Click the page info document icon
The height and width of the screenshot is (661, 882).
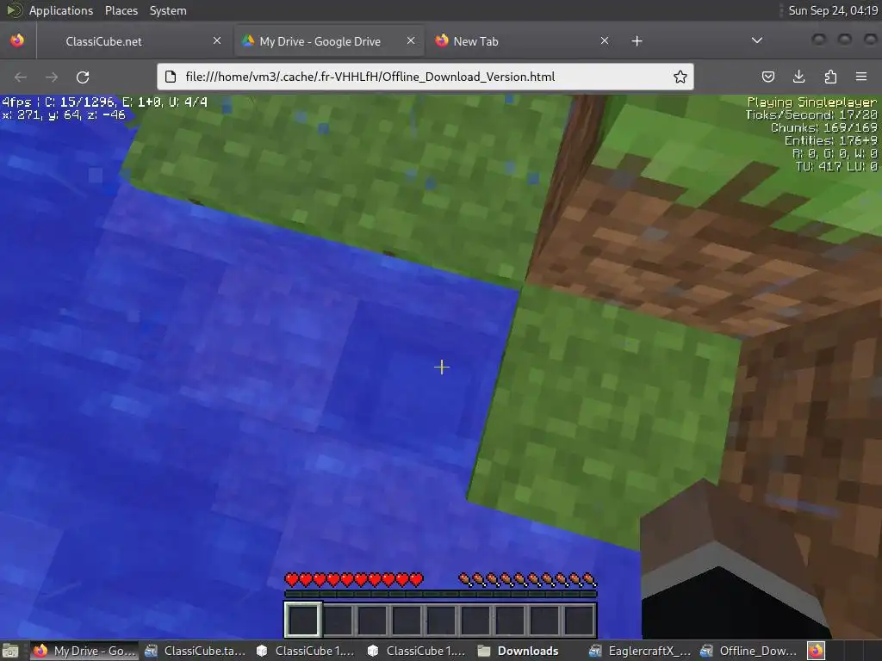(x=171, y=77)
